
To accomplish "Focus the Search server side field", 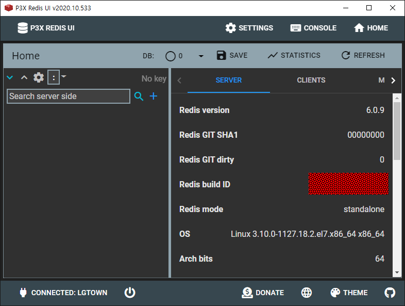I will click(x=69, y=96).
